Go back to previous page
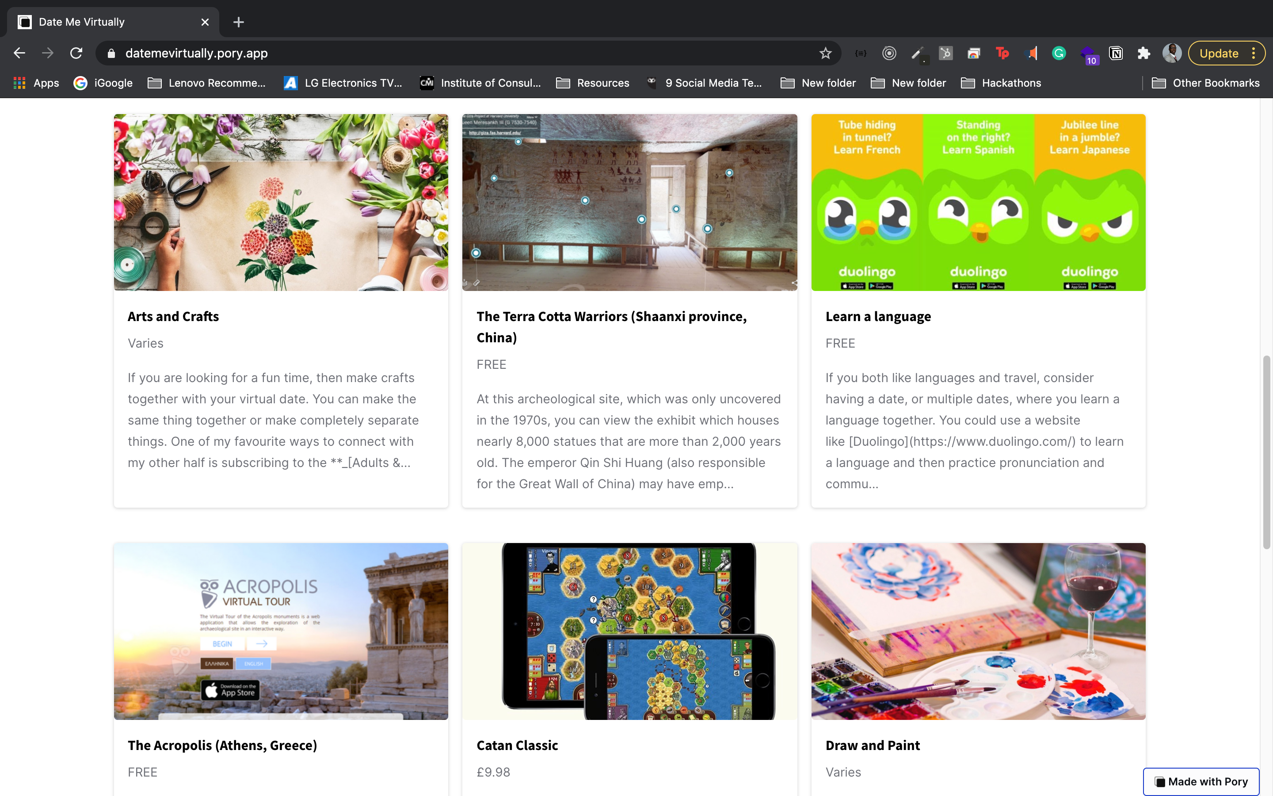 (19, 53)
